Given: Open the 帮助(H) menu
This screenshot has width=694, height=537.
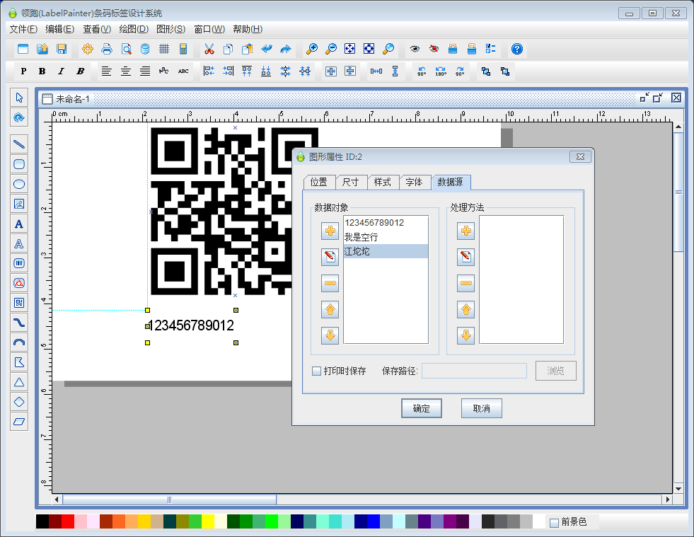Looking at the screenshot, I should tap(248, 29).
